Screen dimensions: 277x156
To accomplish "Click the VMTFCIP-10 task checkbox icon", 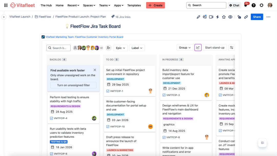I will tap(108, 127).
